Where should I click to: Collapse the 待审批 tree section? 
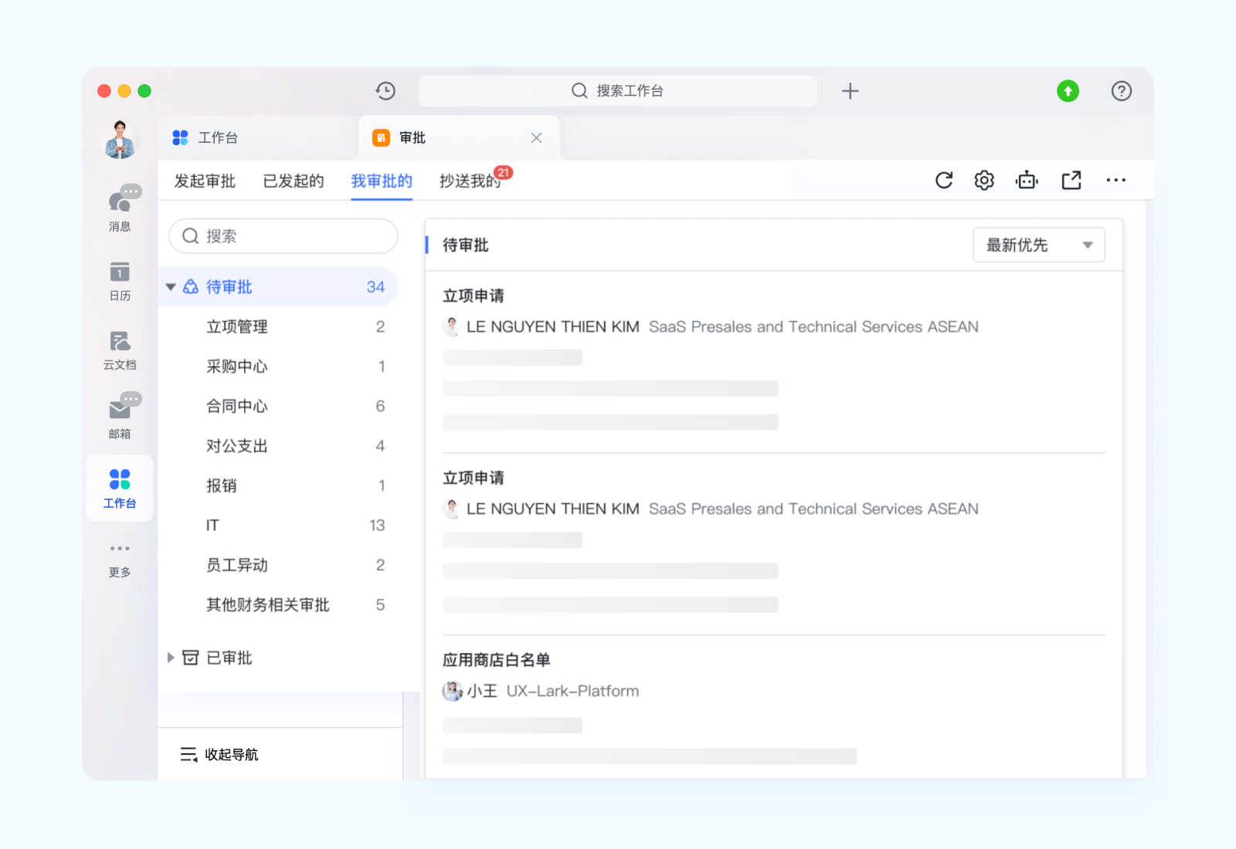171,287
